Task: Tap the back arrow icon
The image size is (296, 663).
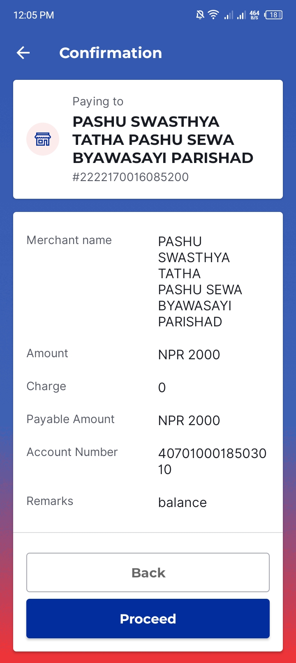Action: 23,53
